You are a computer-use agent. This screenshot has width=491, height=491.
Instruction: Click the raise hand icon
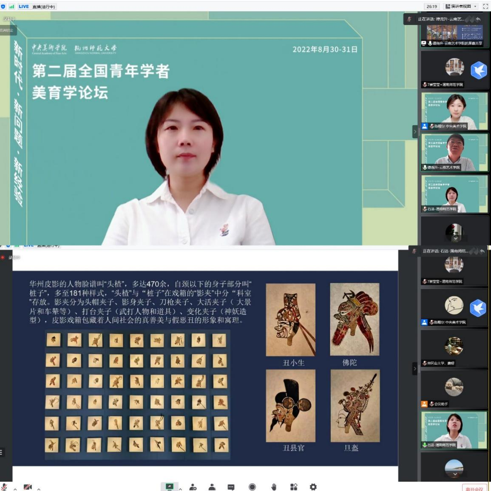274,487
